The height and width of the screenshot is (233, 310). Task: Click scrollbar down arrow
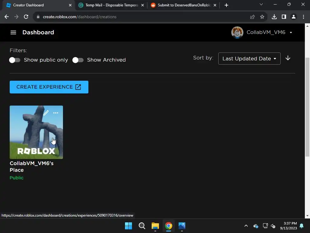click(x=307, y=216)
